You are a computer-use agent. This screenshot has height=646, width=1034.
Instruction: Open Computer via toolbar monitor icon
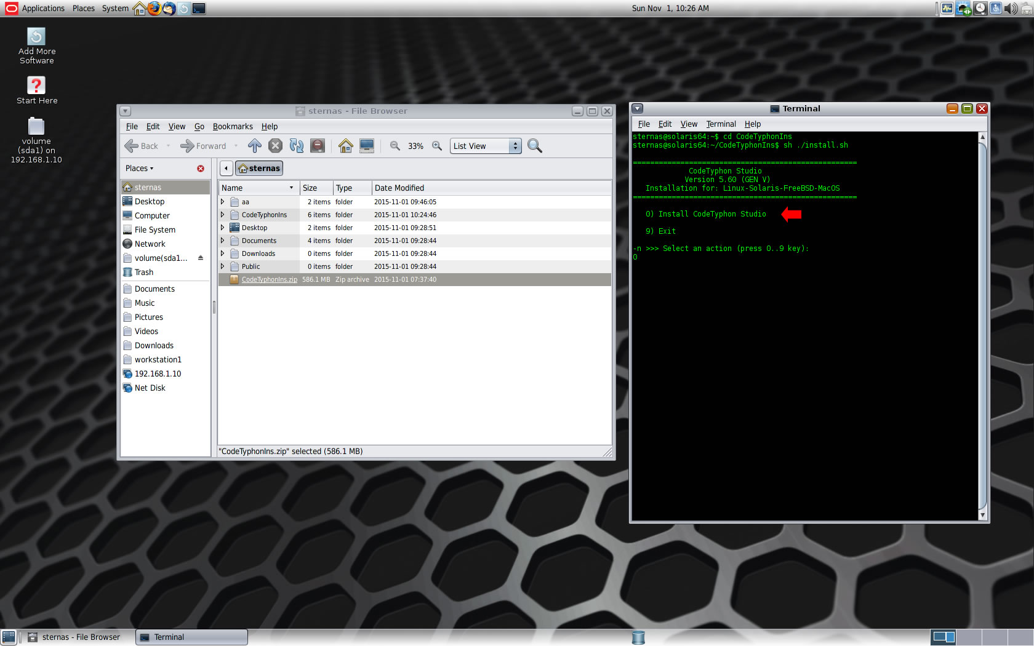pyautogui.click(x=367, y=146)
